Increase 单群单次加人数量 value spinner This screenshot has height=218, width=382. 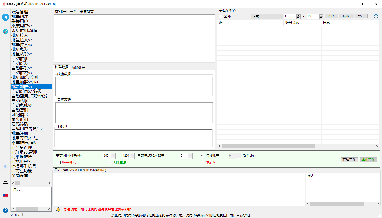click(190, 155)
